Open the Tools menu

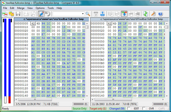[50, 8]
